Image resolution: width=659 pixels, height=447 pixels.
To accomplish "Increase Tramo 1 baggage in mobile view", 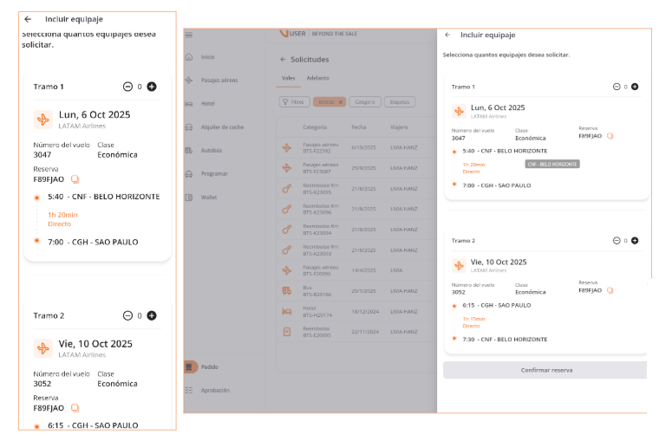I will pos(152,87).
